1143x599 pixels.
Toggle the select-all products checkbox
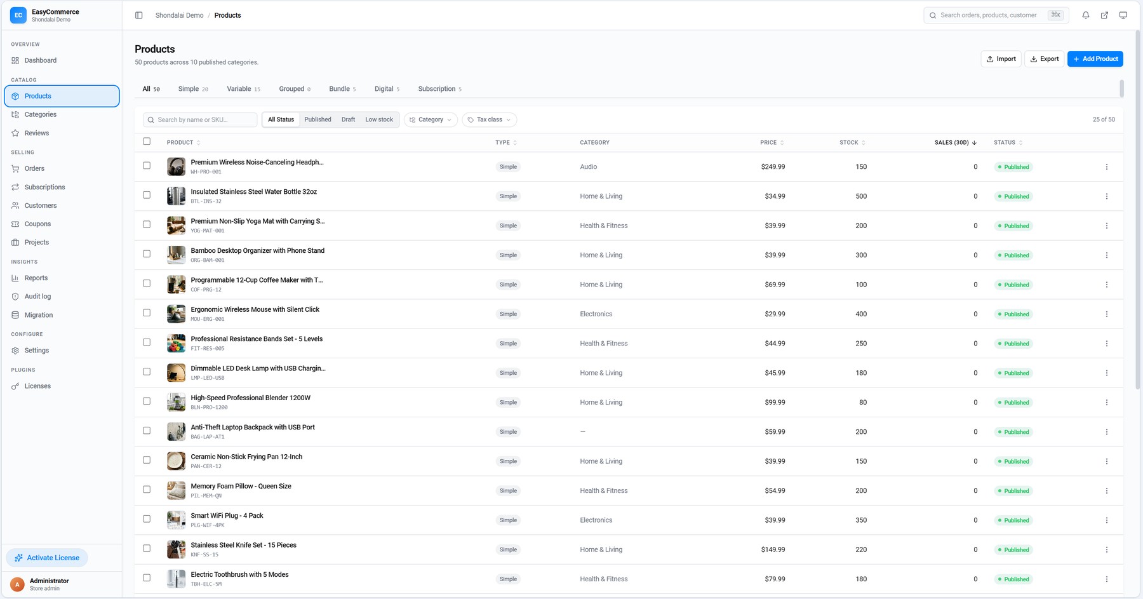(x=147, y=142)
